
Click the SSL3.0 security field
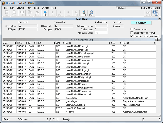point(118,26)
